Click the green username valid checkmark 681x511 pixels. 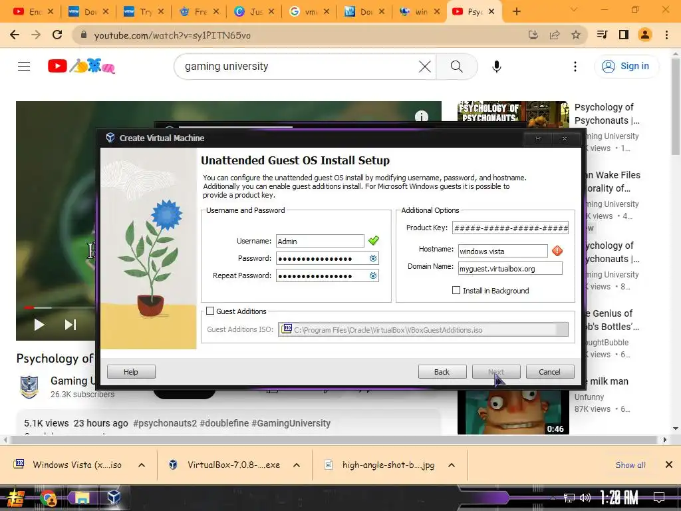pyautogui.click(x=374, y=240)
